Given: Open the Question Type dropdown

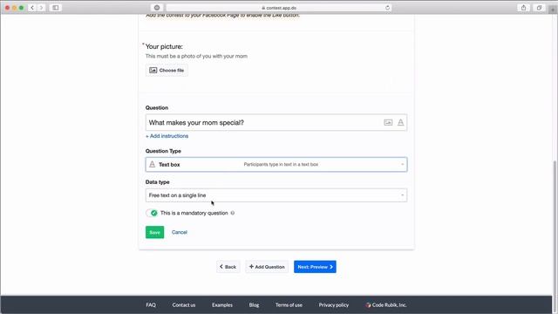Looking at the screenshot, I should (x=276, y=165).
